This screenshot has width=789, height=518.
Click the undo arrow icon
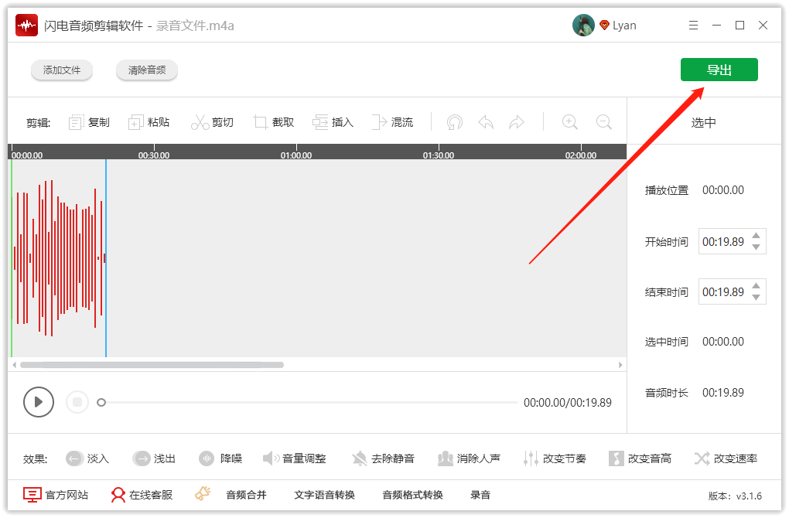tap(486, 121)
